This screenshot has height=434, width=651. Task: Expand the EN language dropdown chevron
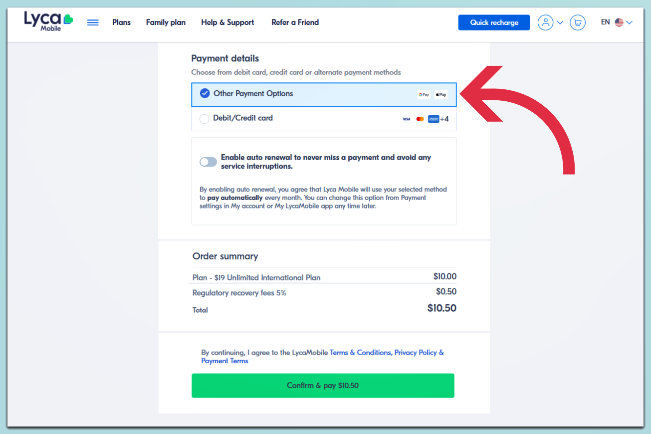(630, 22)
